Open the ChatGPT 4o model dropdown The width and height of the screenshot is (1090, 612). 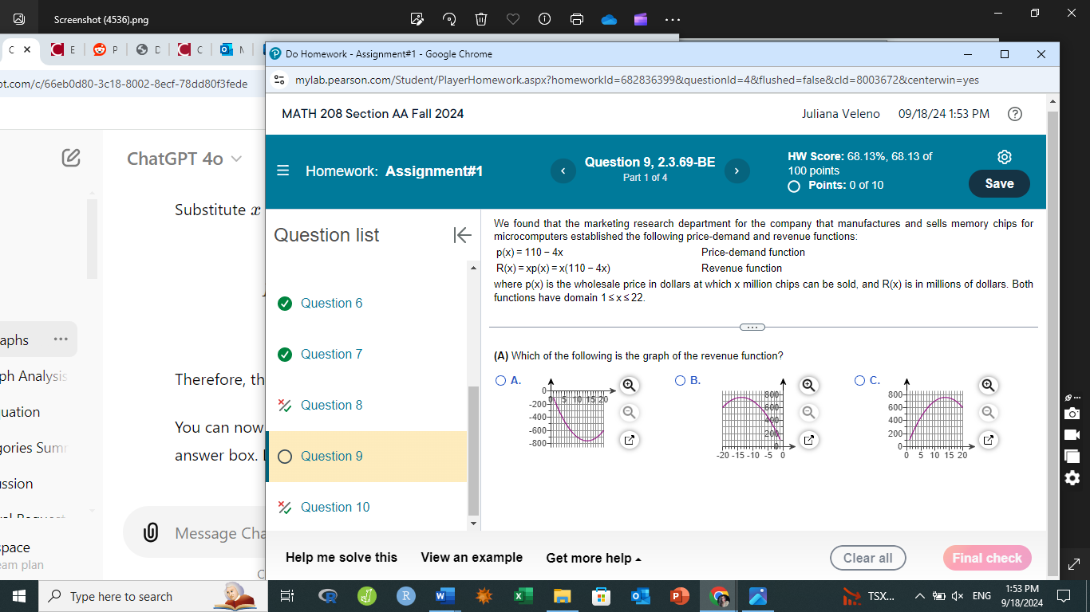tap(234, 159)
